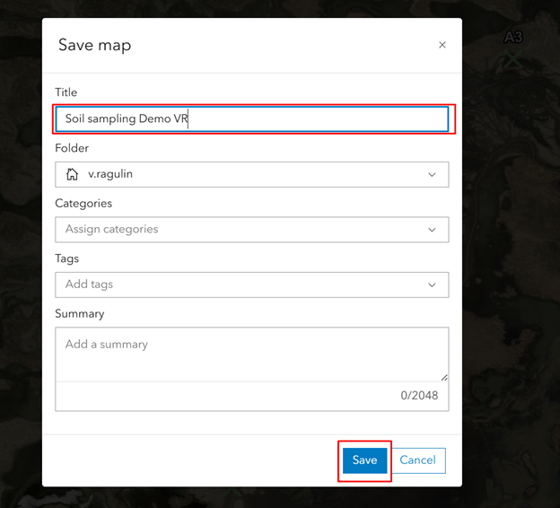Image resolution: width=560 pixels, height=508 pixels.
Task: Close the Save map dialog
Action: [442, 45]
